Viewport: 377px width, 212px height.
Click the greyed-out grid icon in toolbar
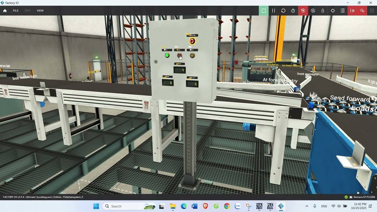(372, 11)
